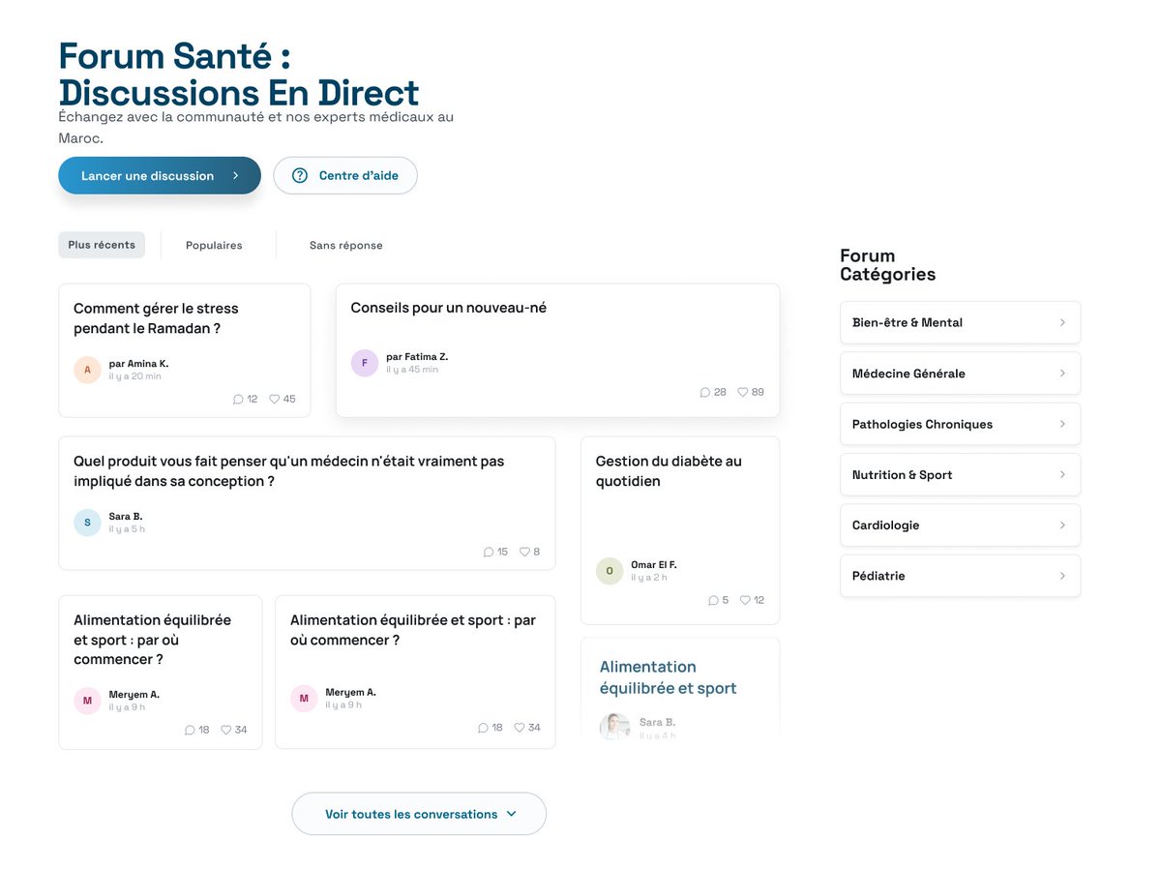1161x869 pixels.
Task: Click the arrow icon in Lancer une discussion
Action: (235, 175)
